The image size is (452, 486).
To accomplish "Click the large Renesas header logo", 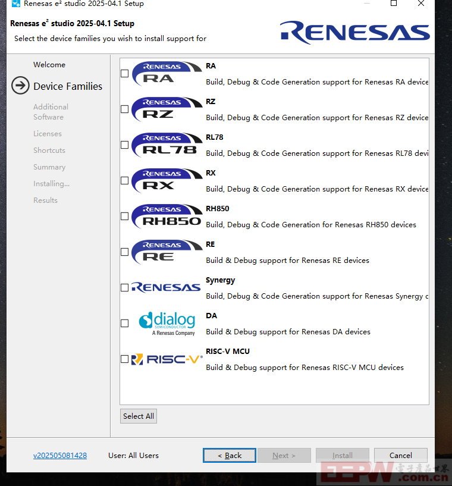I will pyautogui.click(x=355, y=33).
